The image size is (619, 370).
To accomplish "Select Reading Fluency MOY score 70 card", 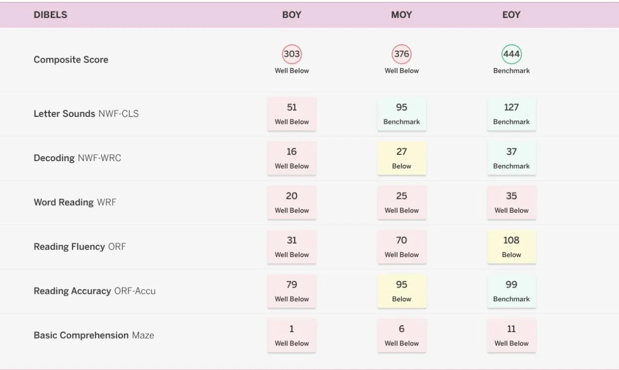I will [x=402, y=247].
